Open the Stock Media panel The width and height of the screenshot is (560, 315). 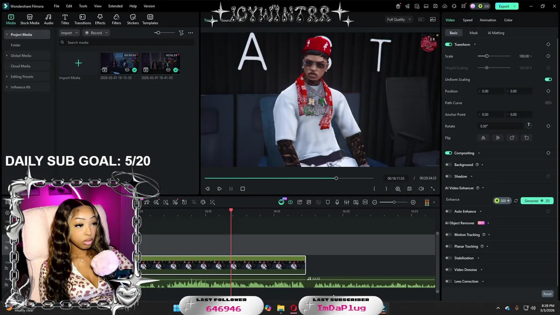(x=30, y=19)
